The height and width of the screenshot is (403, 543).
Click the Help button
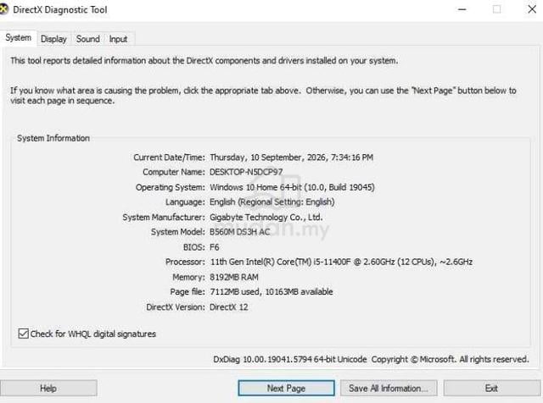coord(48,389)
